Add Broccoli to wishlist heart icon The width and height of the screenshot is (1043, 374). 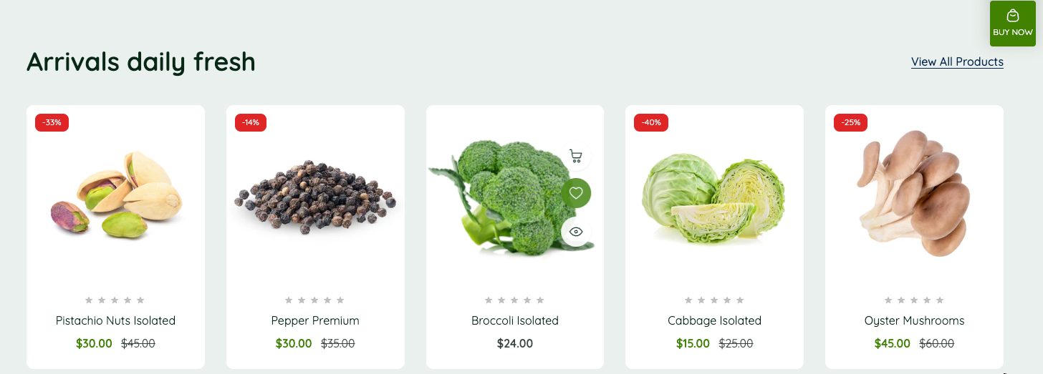(x=575, y=193)
